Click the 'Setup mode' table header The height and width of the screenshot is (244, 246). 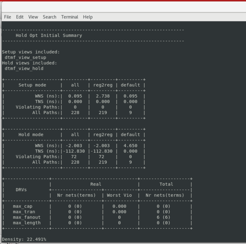(32, 85)
